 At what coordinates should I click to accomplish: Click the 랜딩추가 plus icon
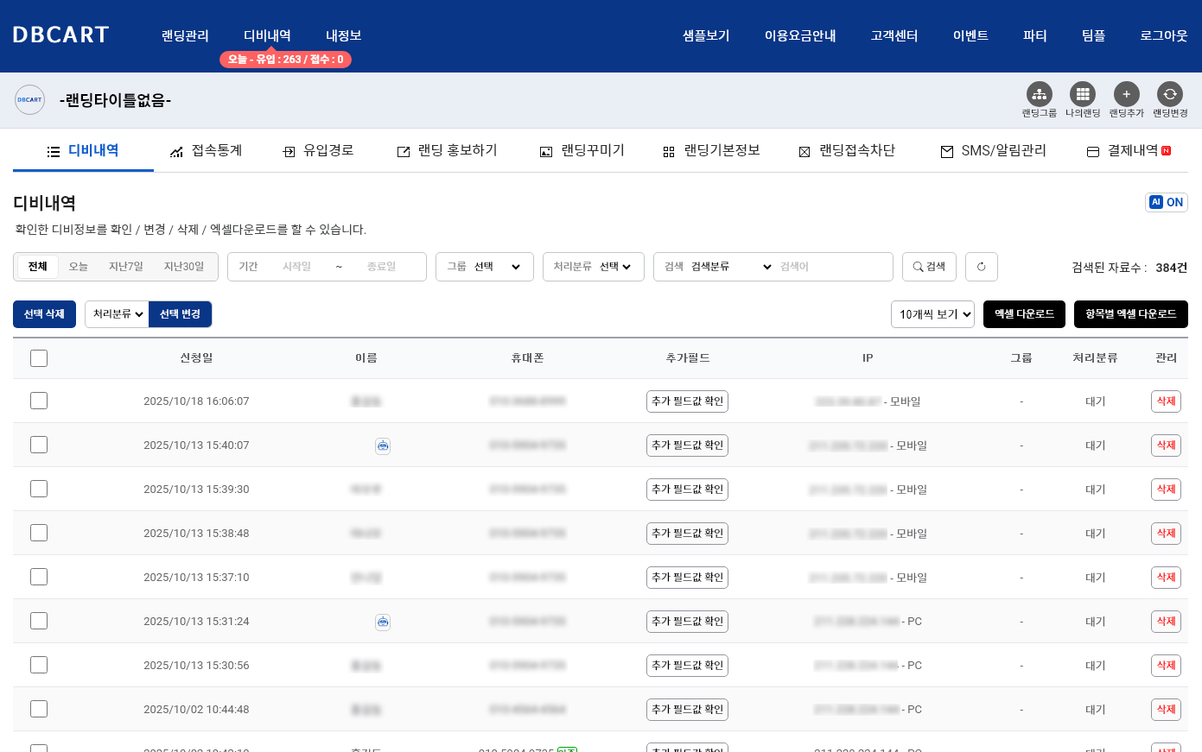point(1126,94)
